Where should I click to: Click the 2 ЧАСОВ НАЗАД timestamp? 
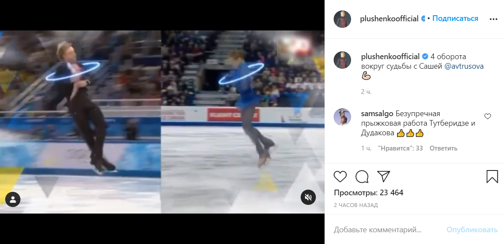(x=356, y=205)
